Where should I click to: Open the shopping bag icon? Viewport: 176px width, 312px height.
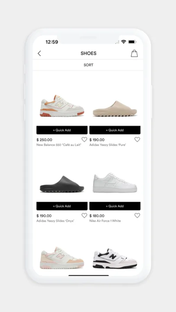[134, 53]
